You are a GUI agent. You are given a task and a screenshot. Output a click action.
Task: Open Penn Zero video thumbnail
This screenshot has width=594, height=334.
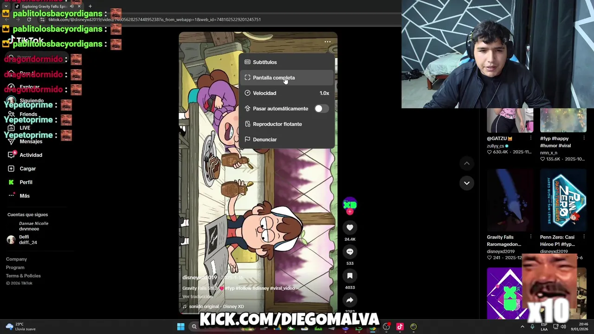coord(563,200)
